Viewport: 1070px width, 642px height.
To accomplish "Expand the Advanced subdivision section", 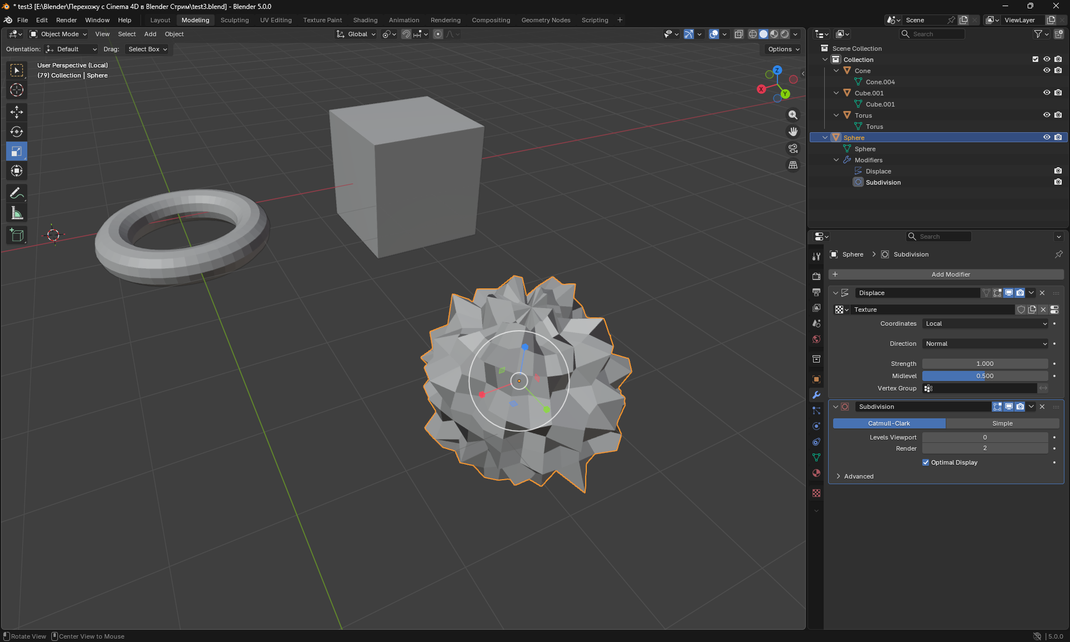I will click(x=858, y=476).
